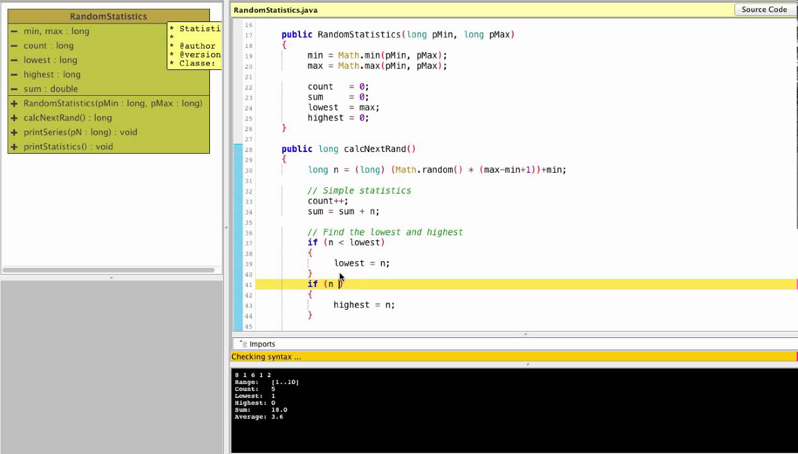Click console output line 'Range: [1..10]'
Screen dimensions: 798x454
coord(267,382)
